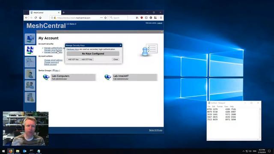This screenshot has width=274, height=154.
Task: Open Format menu in Notepad
Action: (x=220, y=107)
